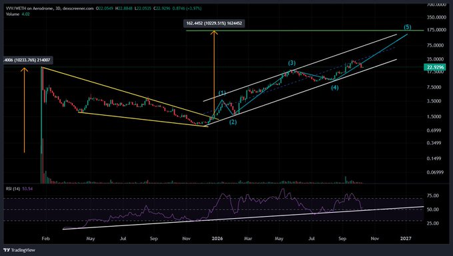Select Elliott wave label (3)
The height and width of the screenshot is (256, 453).
[x=292, y=63]
